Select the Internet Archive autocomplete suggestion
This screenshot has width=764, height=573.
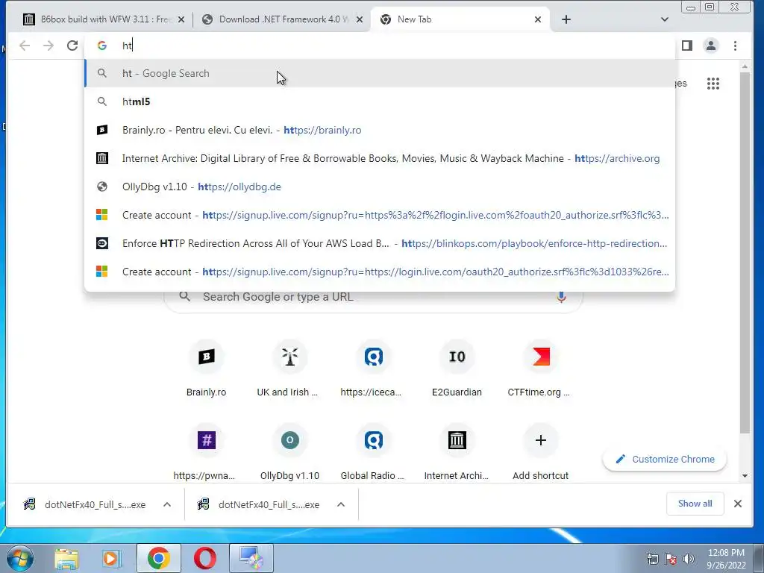click(380, 158)
